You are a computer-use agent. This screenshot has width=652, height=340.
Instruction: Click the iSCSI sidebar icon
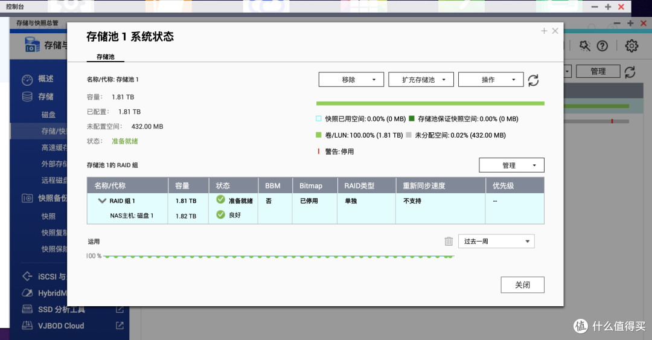[27, 277]
